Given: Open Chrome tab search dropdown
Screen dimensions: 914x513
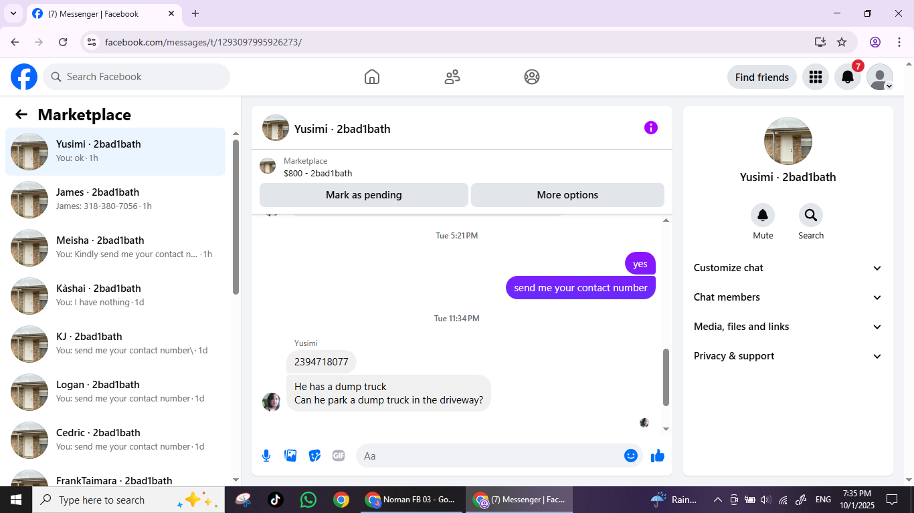Looking at the screenshot, I should (x=13, y=13).
